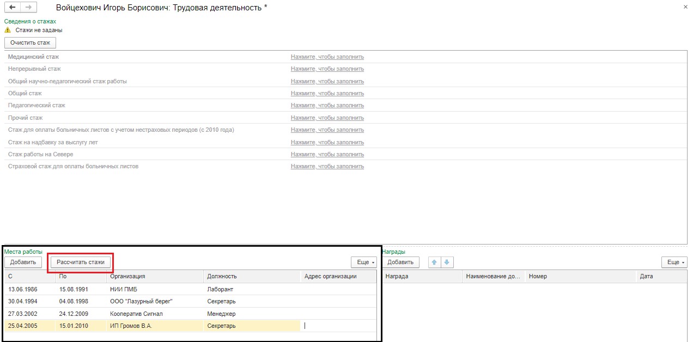
Task: Select start date 13.06.1986
Action: coord(30,289)
